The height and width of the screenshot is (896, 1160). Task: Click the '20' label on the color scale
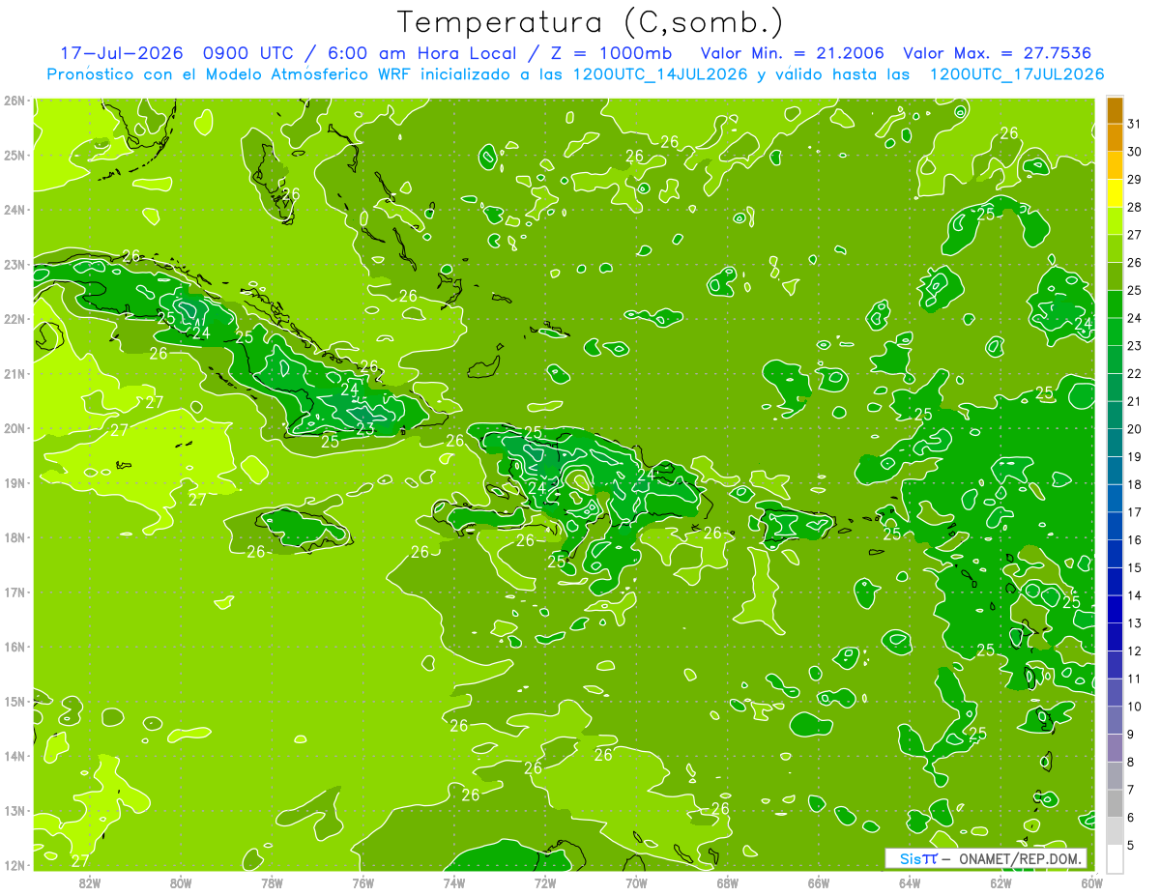click(1134, 429)
